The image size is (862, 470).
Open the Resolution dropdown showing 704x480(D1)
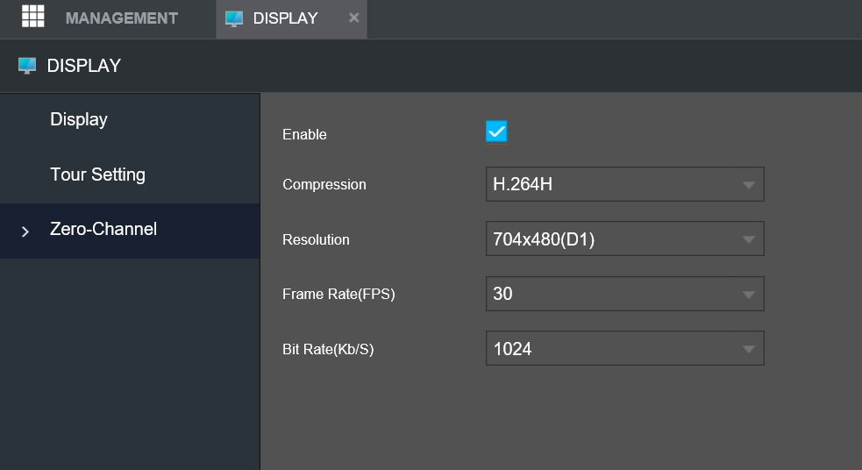(625, 239)
